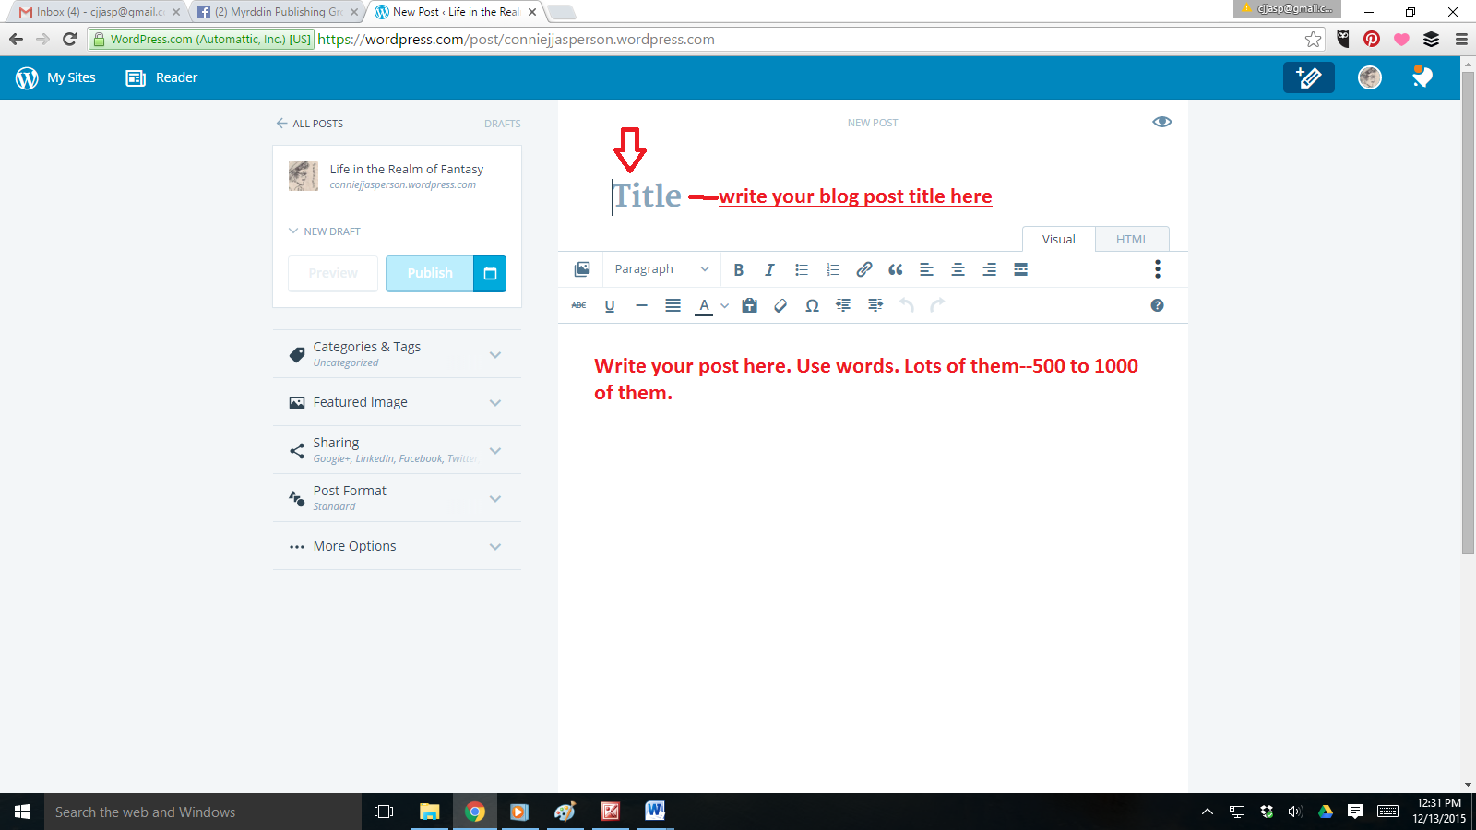Viewport: 1476px width, 830px height.
Task: Open the My Sites menu
Action: point(56,77)
